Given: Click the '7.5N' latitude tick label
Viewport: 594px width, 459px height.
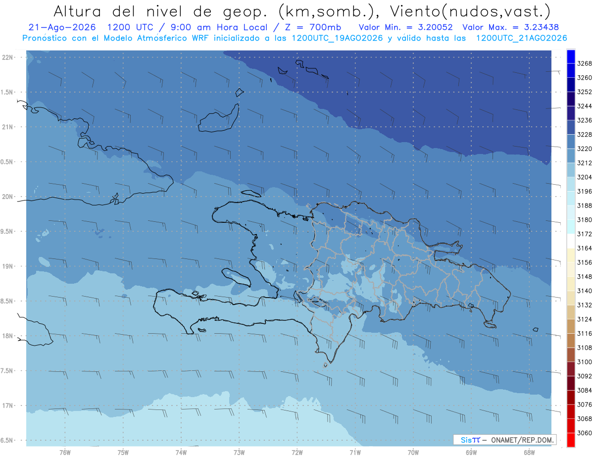Looking at the screenshot, I should 7,371.
